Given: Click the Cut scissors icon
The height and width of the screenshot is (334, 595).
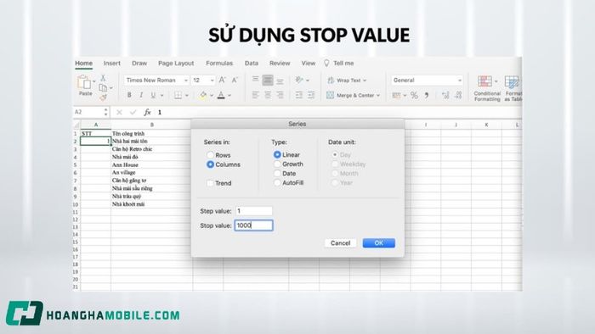Looking at the screenshot, I should [103, 78].
